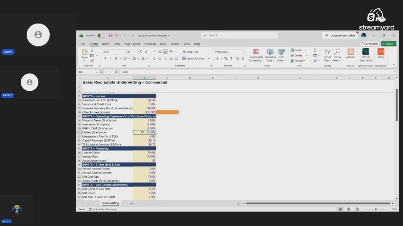The height and width of the screenshot is (226, 403).
Task: Open the Sort & Filter tool
Action: 327,55
